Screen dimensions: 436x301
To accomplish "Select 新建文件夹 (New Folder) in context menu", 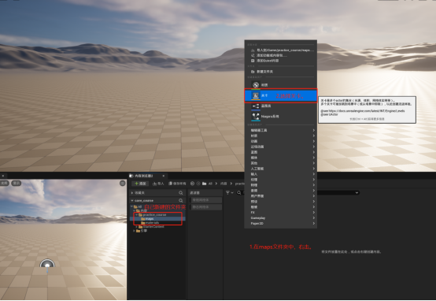I will click(280, 72).
